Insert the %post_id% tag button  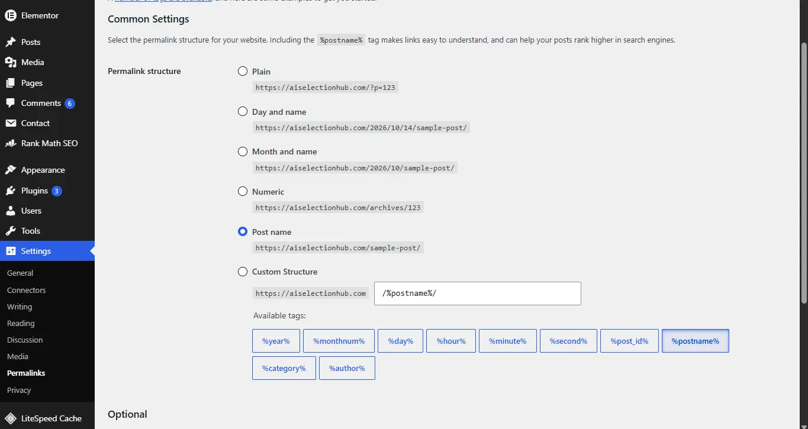point(629,341)
